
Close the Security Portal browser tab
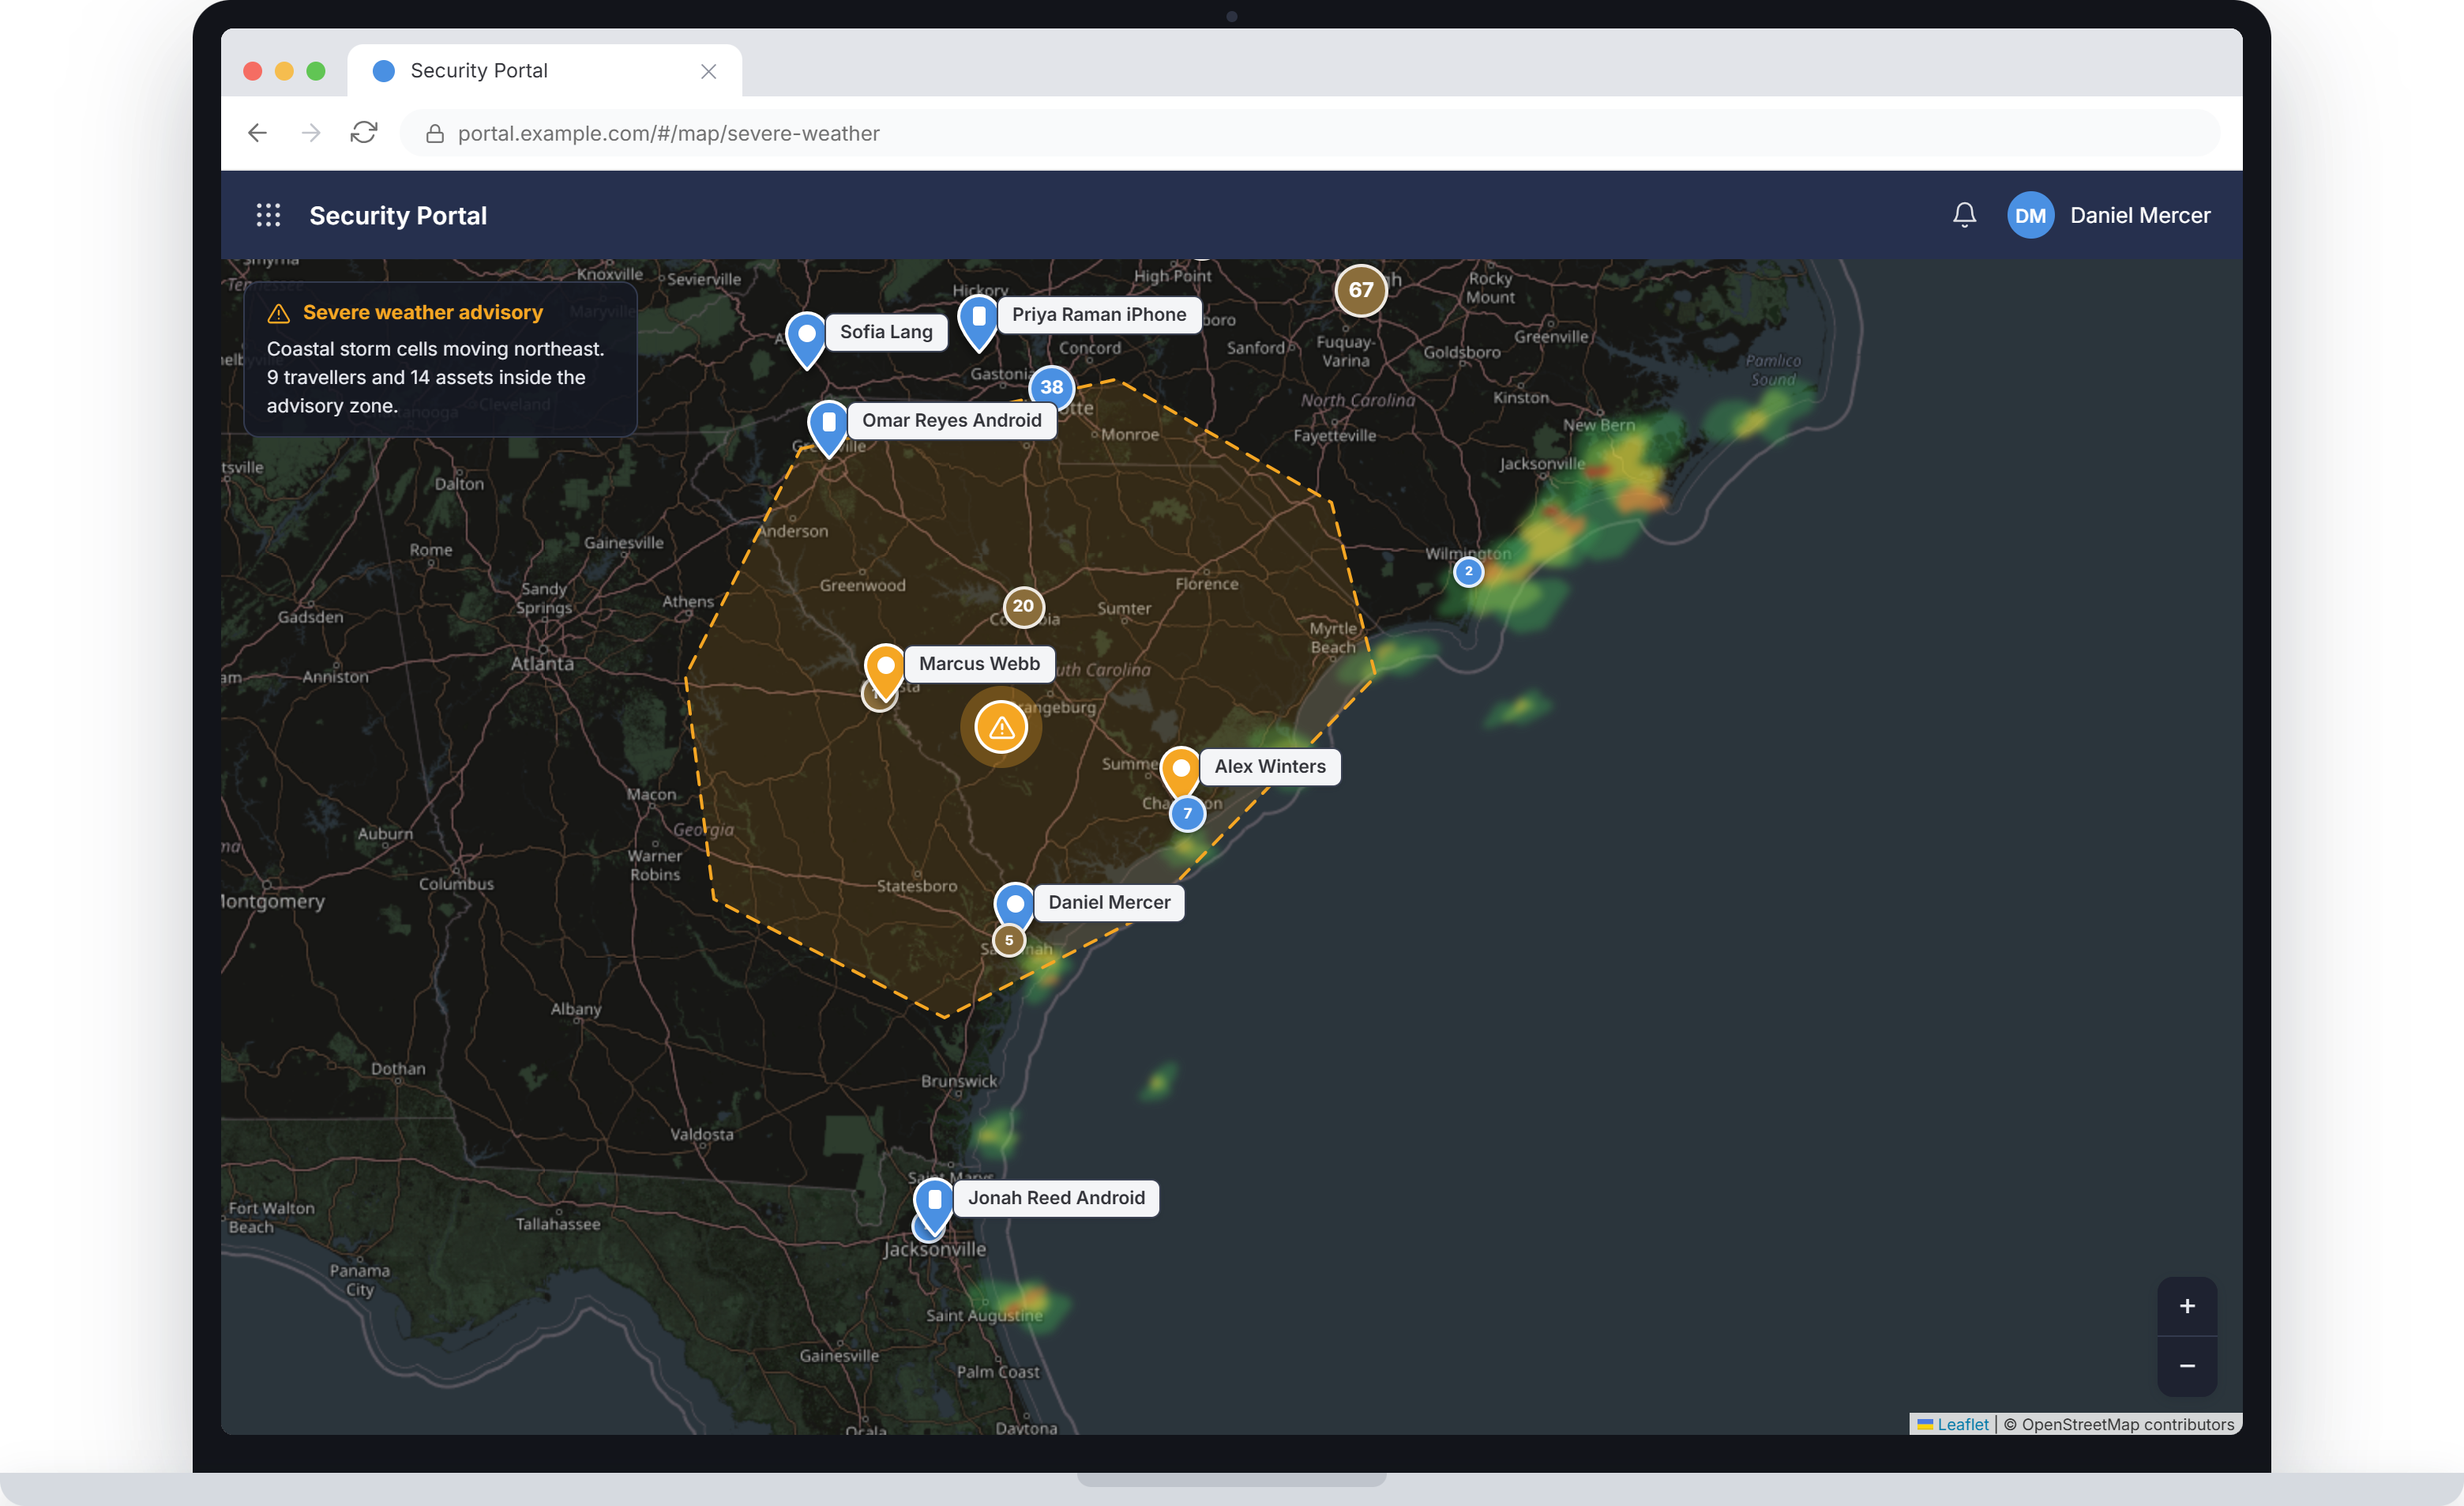pos(708,71)
